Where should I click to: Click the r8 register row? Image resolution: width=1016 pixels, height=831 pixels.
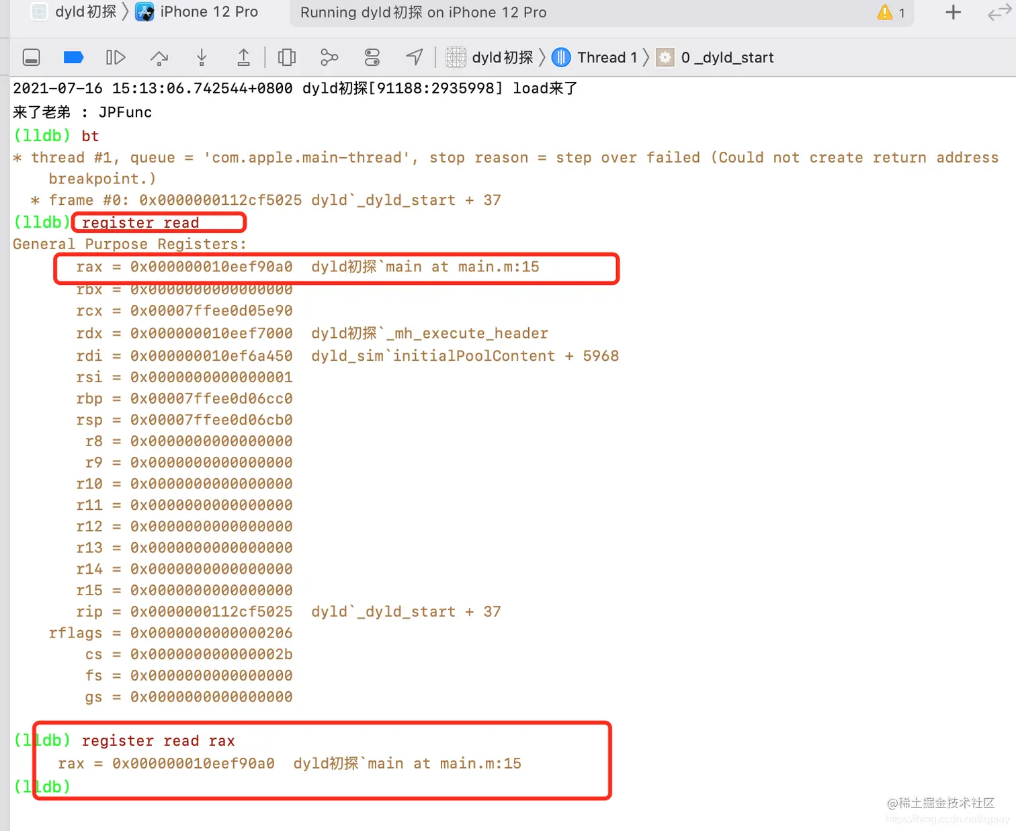pos(189,441)
